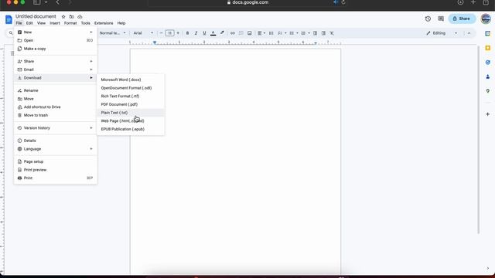Open the Tools menu
The width and height of the screenshot is (495, 278).
click(x=86, y=23)
